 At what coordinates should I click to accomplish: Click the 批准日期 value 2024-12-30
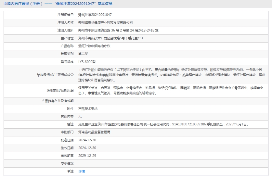87,140
